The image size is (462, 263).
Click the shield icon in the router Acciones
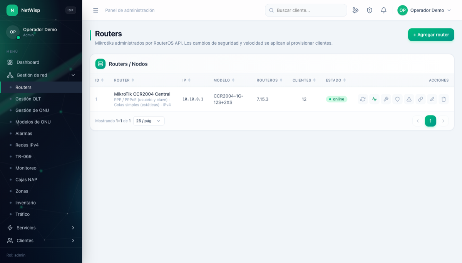coord(397,99)
